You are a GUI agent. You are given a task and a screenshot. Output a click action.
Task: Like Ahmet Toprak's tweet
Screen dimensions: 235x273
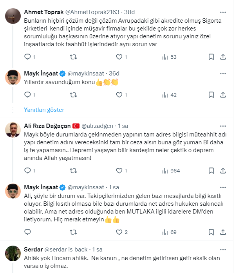(x=119, y=57)
